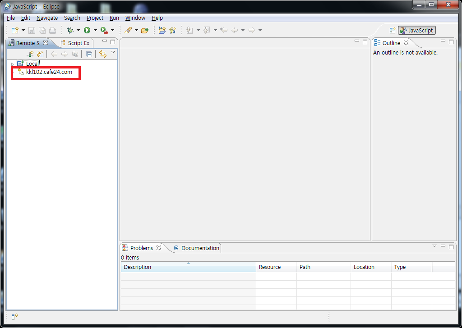
Task: Click the Refresh icon in Remote Systems toolbar
Action: click(40, 54)
